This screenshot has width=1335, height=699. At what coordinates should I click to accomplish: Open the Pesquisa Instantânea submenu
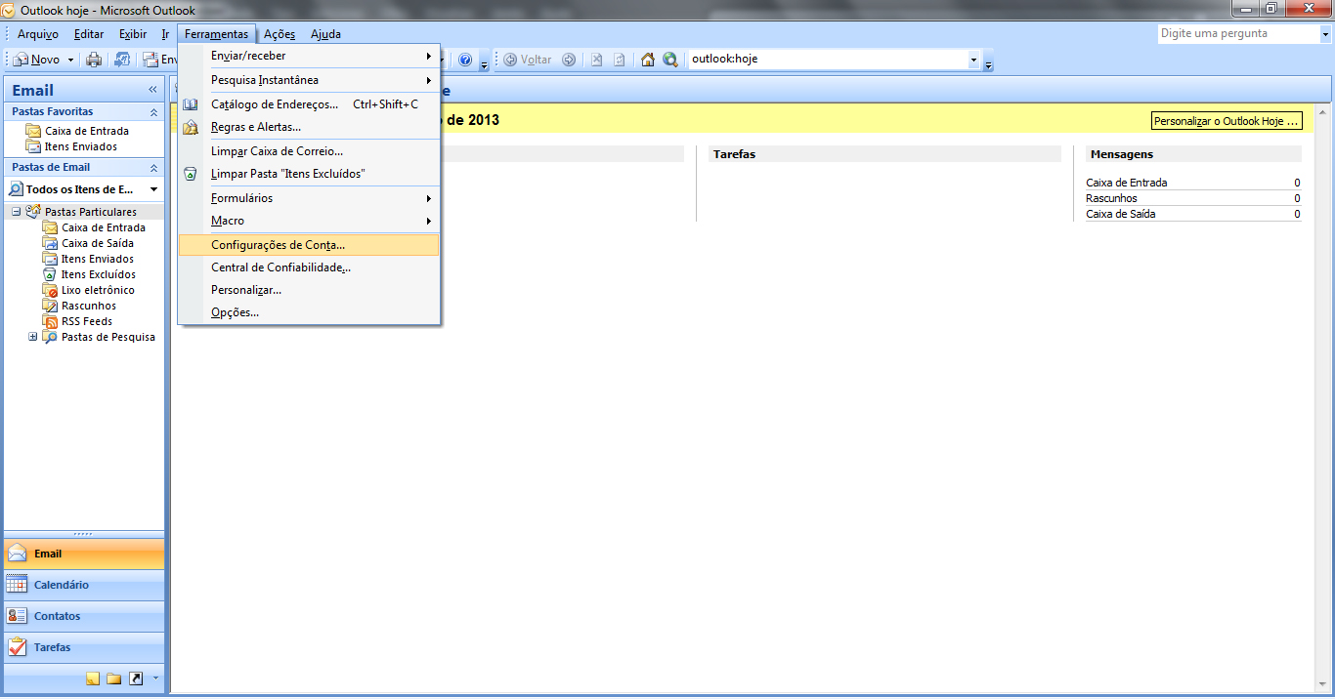[309, 80]
